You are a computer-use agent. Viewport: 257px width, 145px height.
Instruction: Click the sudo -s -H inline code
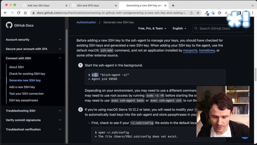[155, 95]
